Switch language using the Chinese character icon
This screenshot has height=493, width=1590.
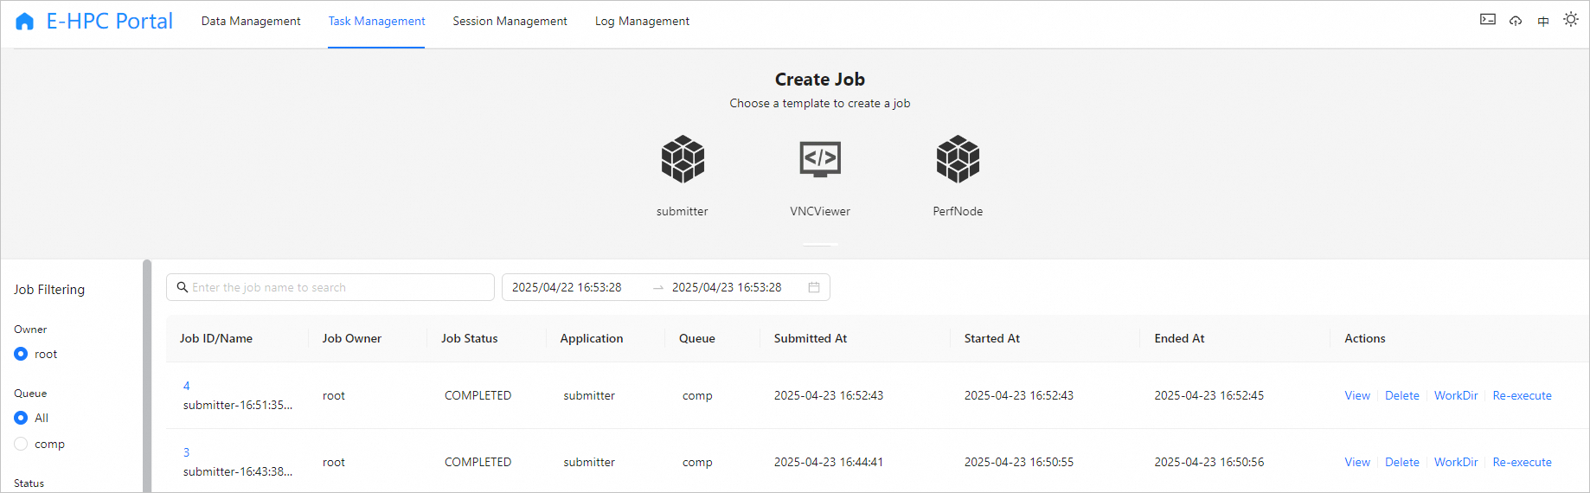[1543, 21]
